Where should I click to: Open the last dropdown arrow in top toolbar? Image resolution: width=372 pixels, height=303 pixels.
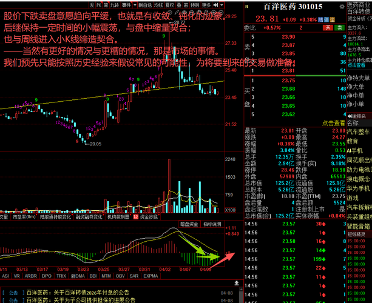(222, 5)
